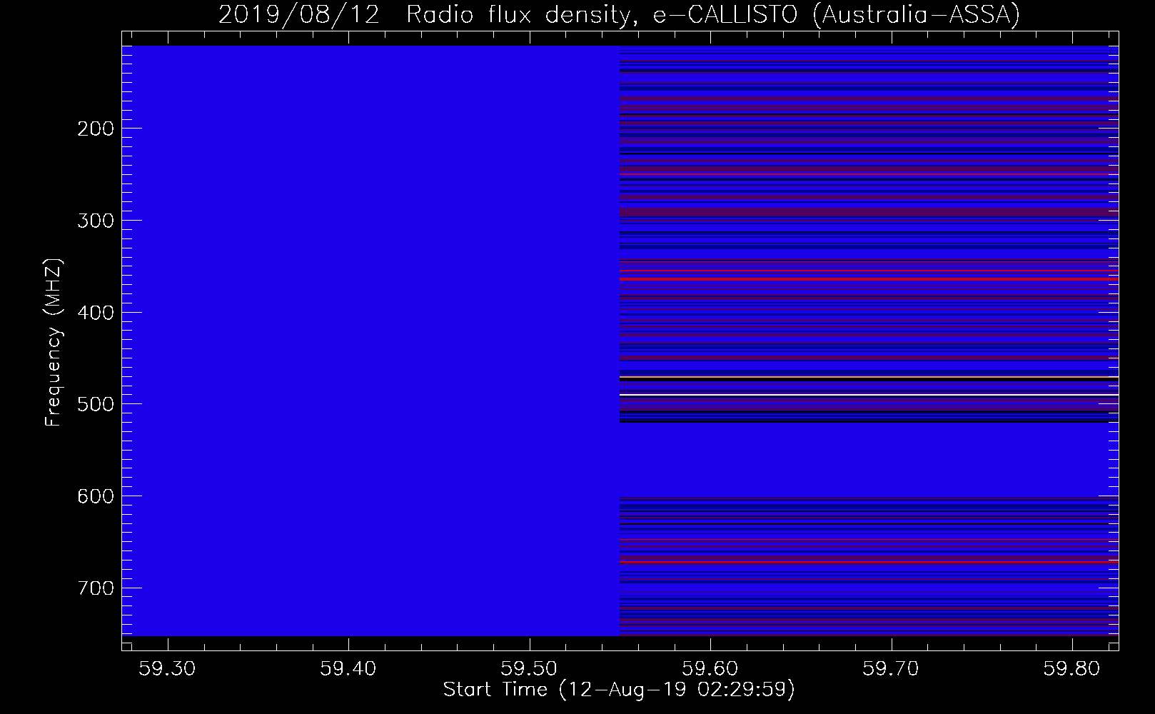Image resolution: width=1155 pixels, height=714 pixels.
Task: Click the 700 frequency tick label
Action: pos(95,588)
